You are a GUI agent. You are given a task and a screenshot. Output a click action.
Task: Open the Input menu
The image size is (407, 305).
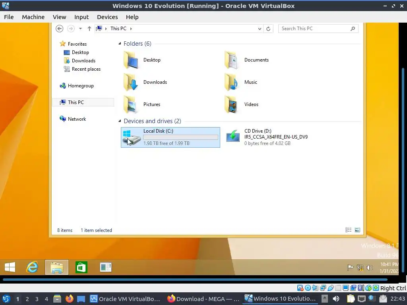coord(81,17)
